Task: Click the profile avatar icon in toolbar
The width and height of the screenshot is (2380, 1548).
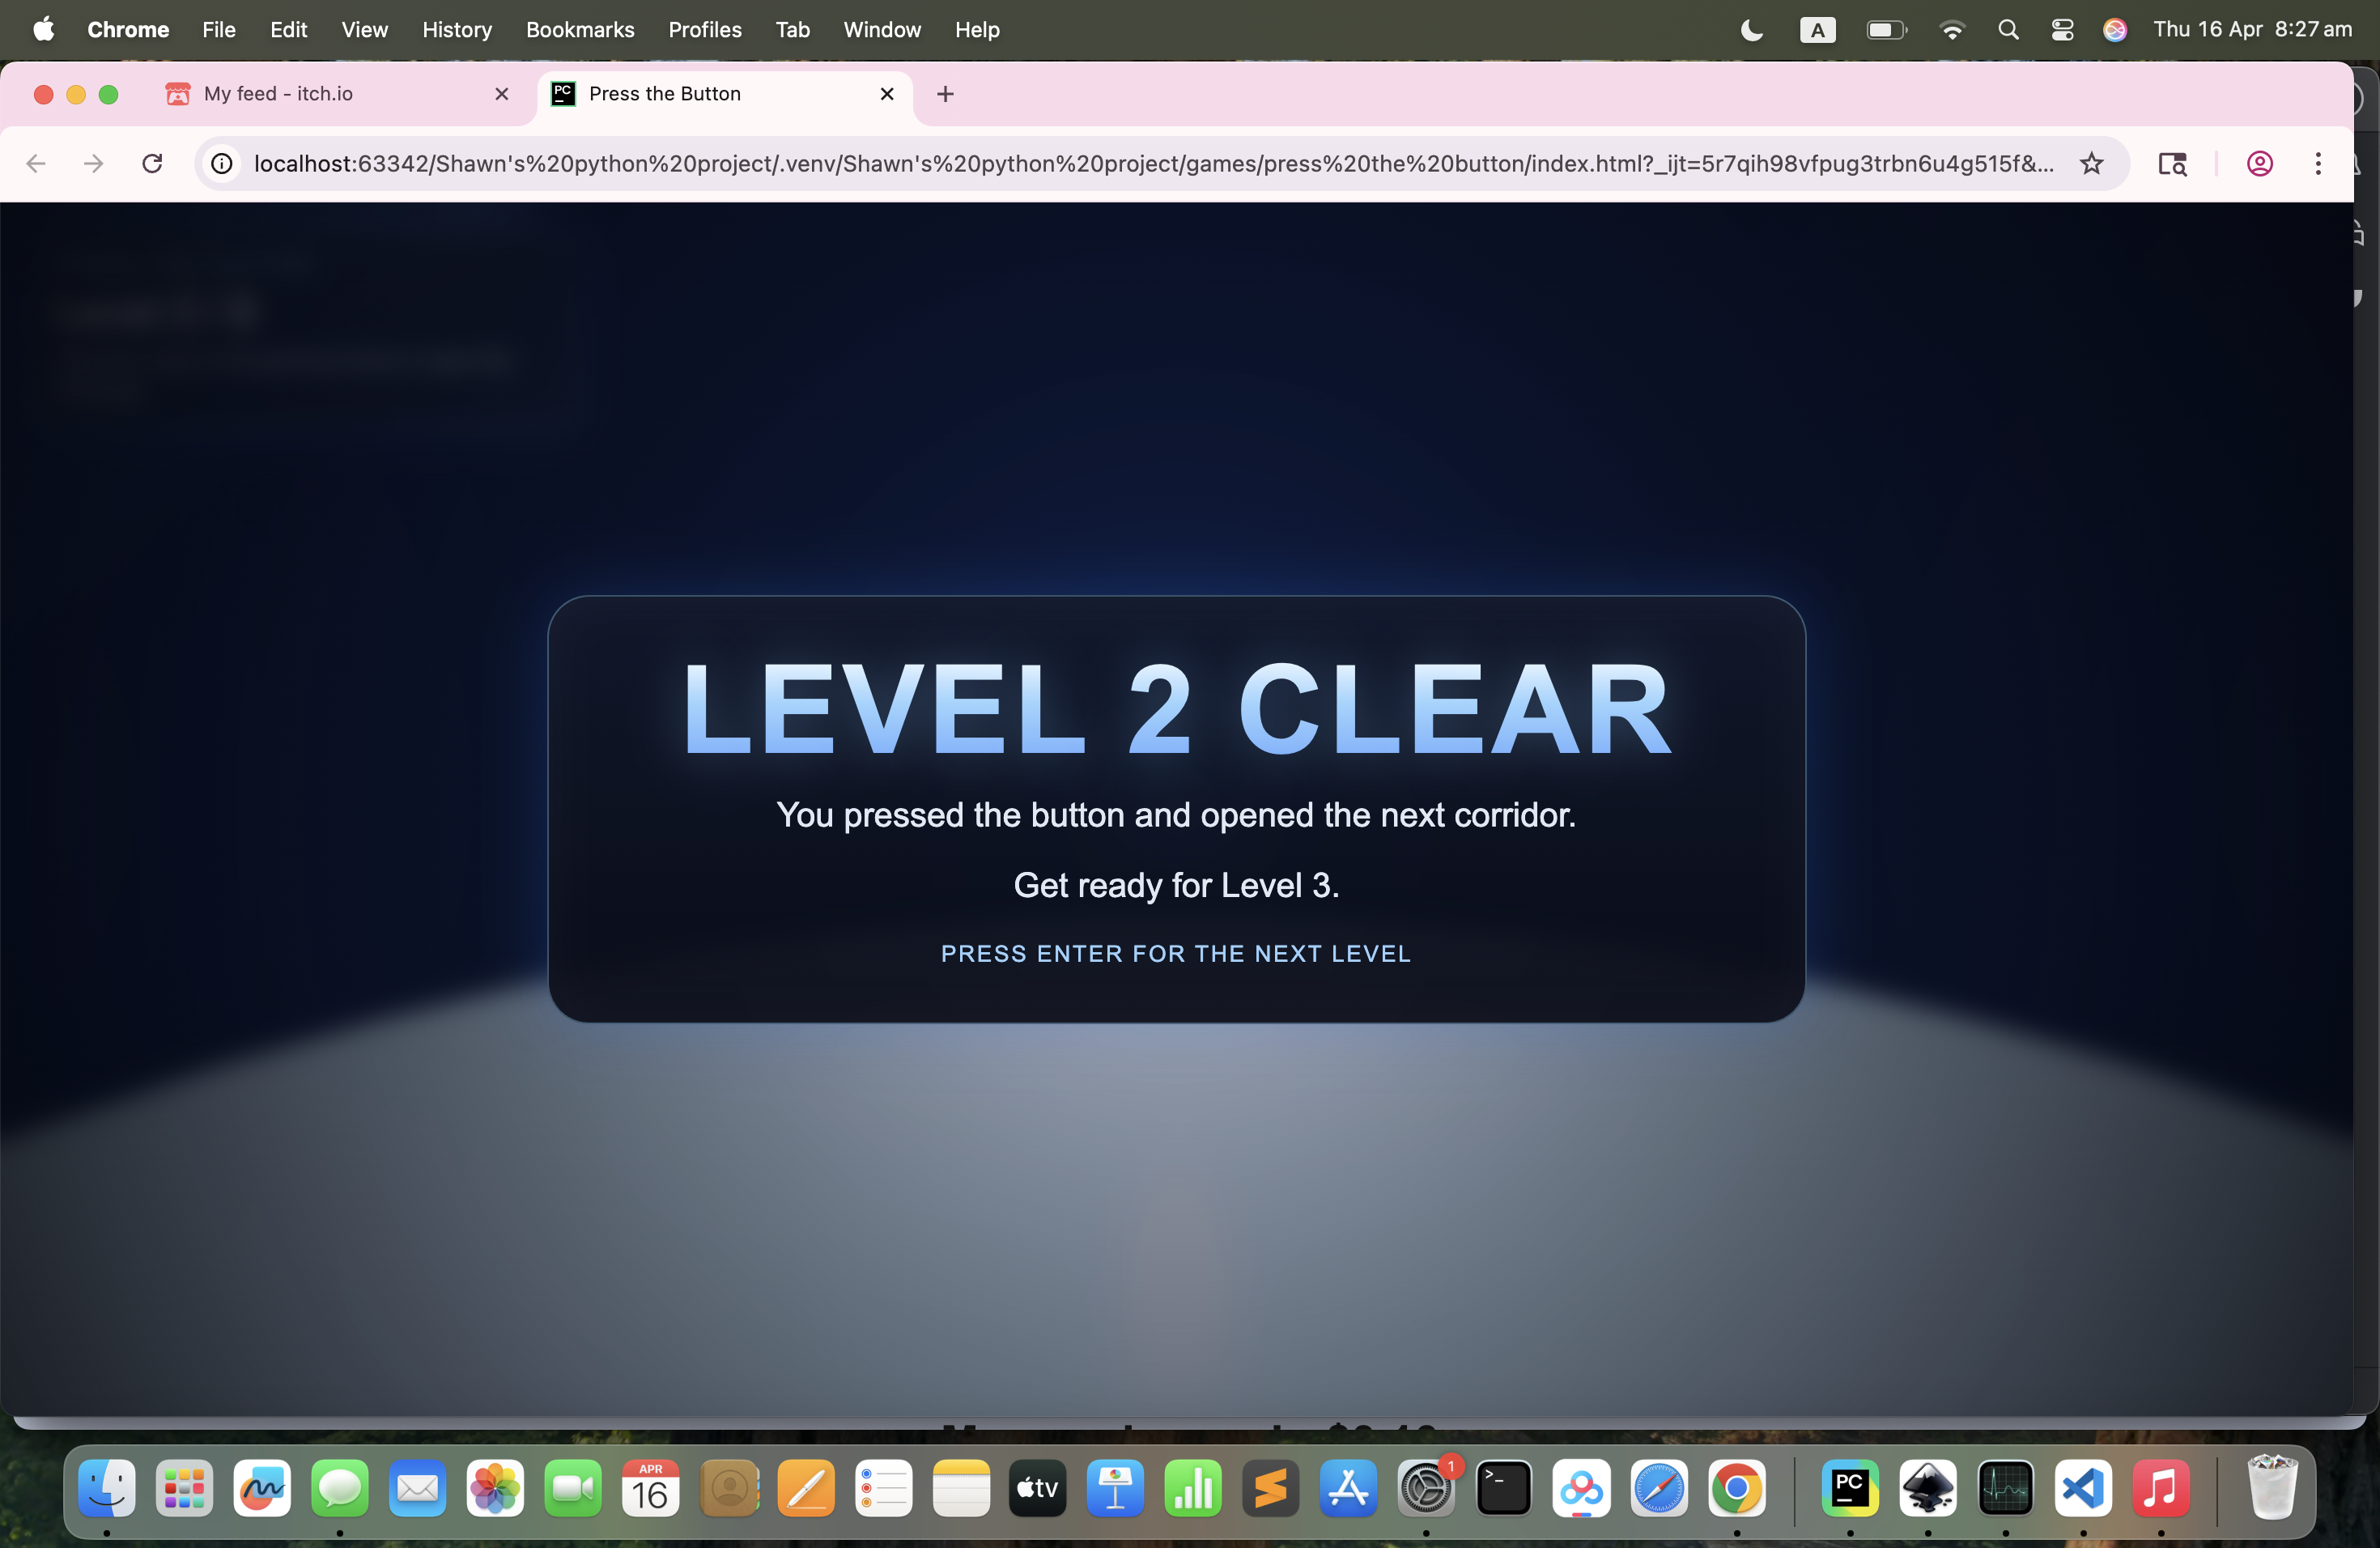Action: tap(2259, 163)
